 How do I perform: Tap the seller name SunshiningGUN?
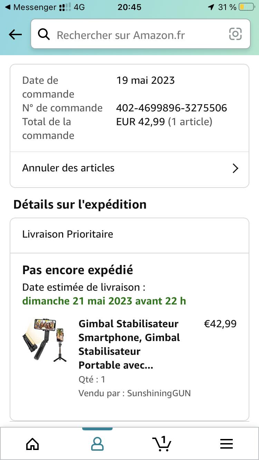[159, 393]
